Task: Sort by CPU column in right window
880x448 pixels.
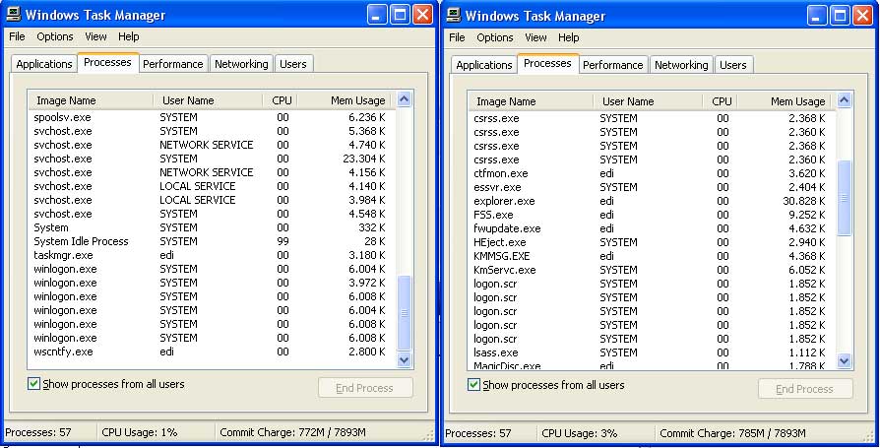Action: tap(720, 101)
